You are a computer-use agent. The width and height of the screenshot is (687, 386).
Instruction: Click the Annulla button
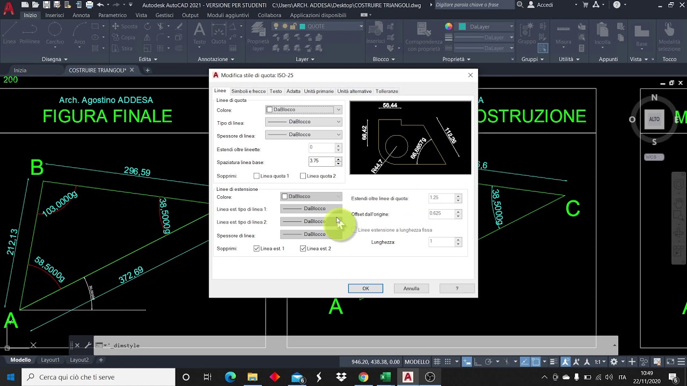[x=411, y=288]
